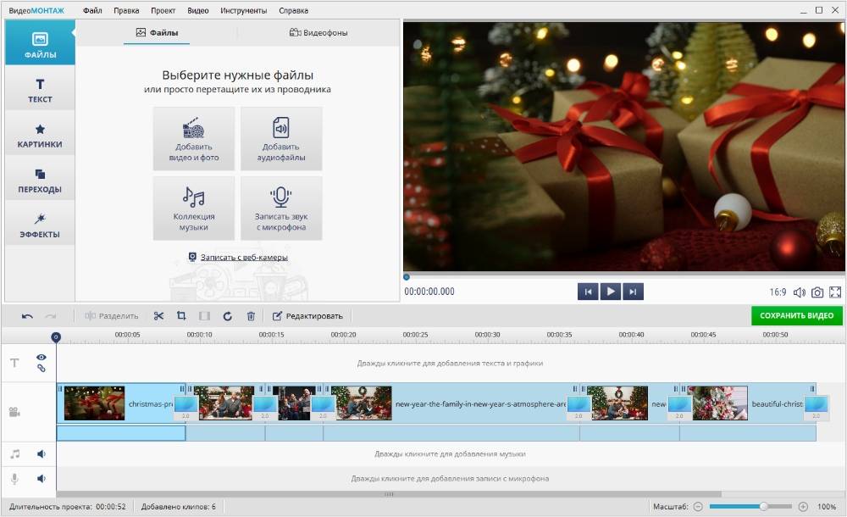The image size is (847, 517).
Task: Open fullscreen preview mode
Action: 835,292
